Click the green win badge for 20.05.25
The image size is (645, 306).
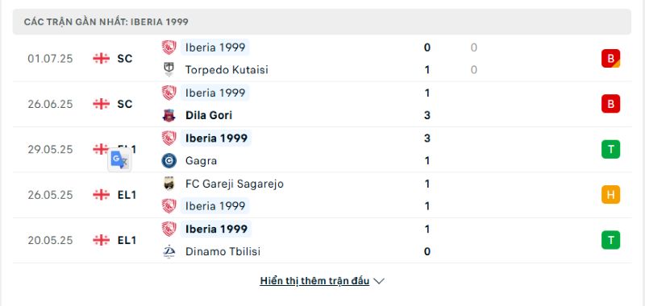pyautogui.click(x=610, y=240)
